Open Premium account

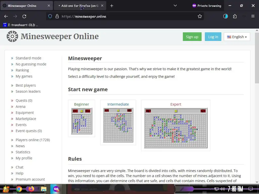30,179
